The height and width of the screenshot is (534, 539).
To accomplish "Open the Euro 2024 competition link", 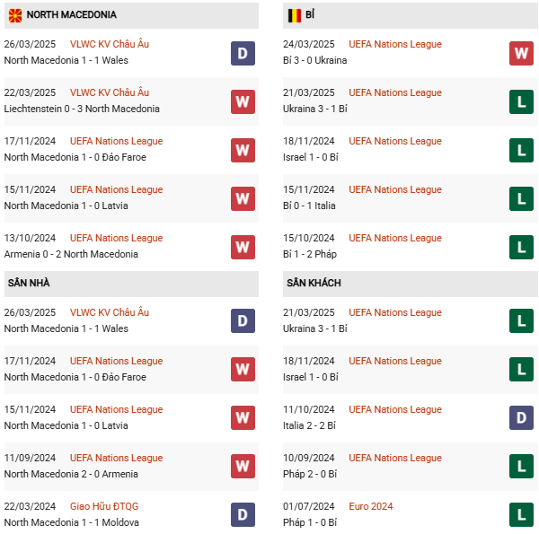I will tap(371, 506).
